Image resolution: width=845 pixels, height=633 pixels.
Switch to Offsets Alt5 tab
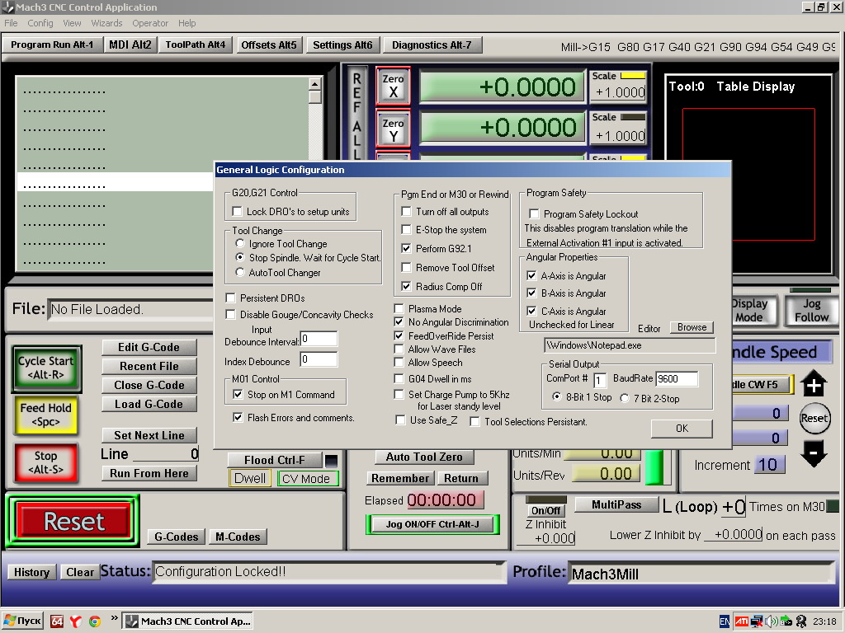[x=269, y=45]
